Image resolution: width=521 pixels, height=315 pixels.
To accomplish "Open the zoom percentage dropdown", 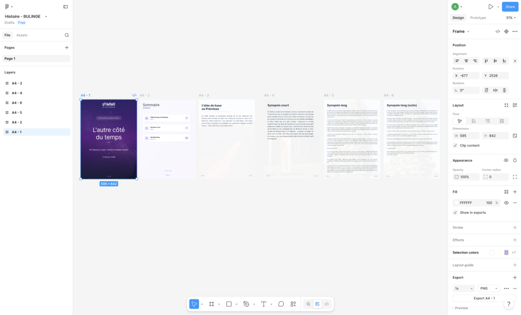I will (x=511, y=18).
